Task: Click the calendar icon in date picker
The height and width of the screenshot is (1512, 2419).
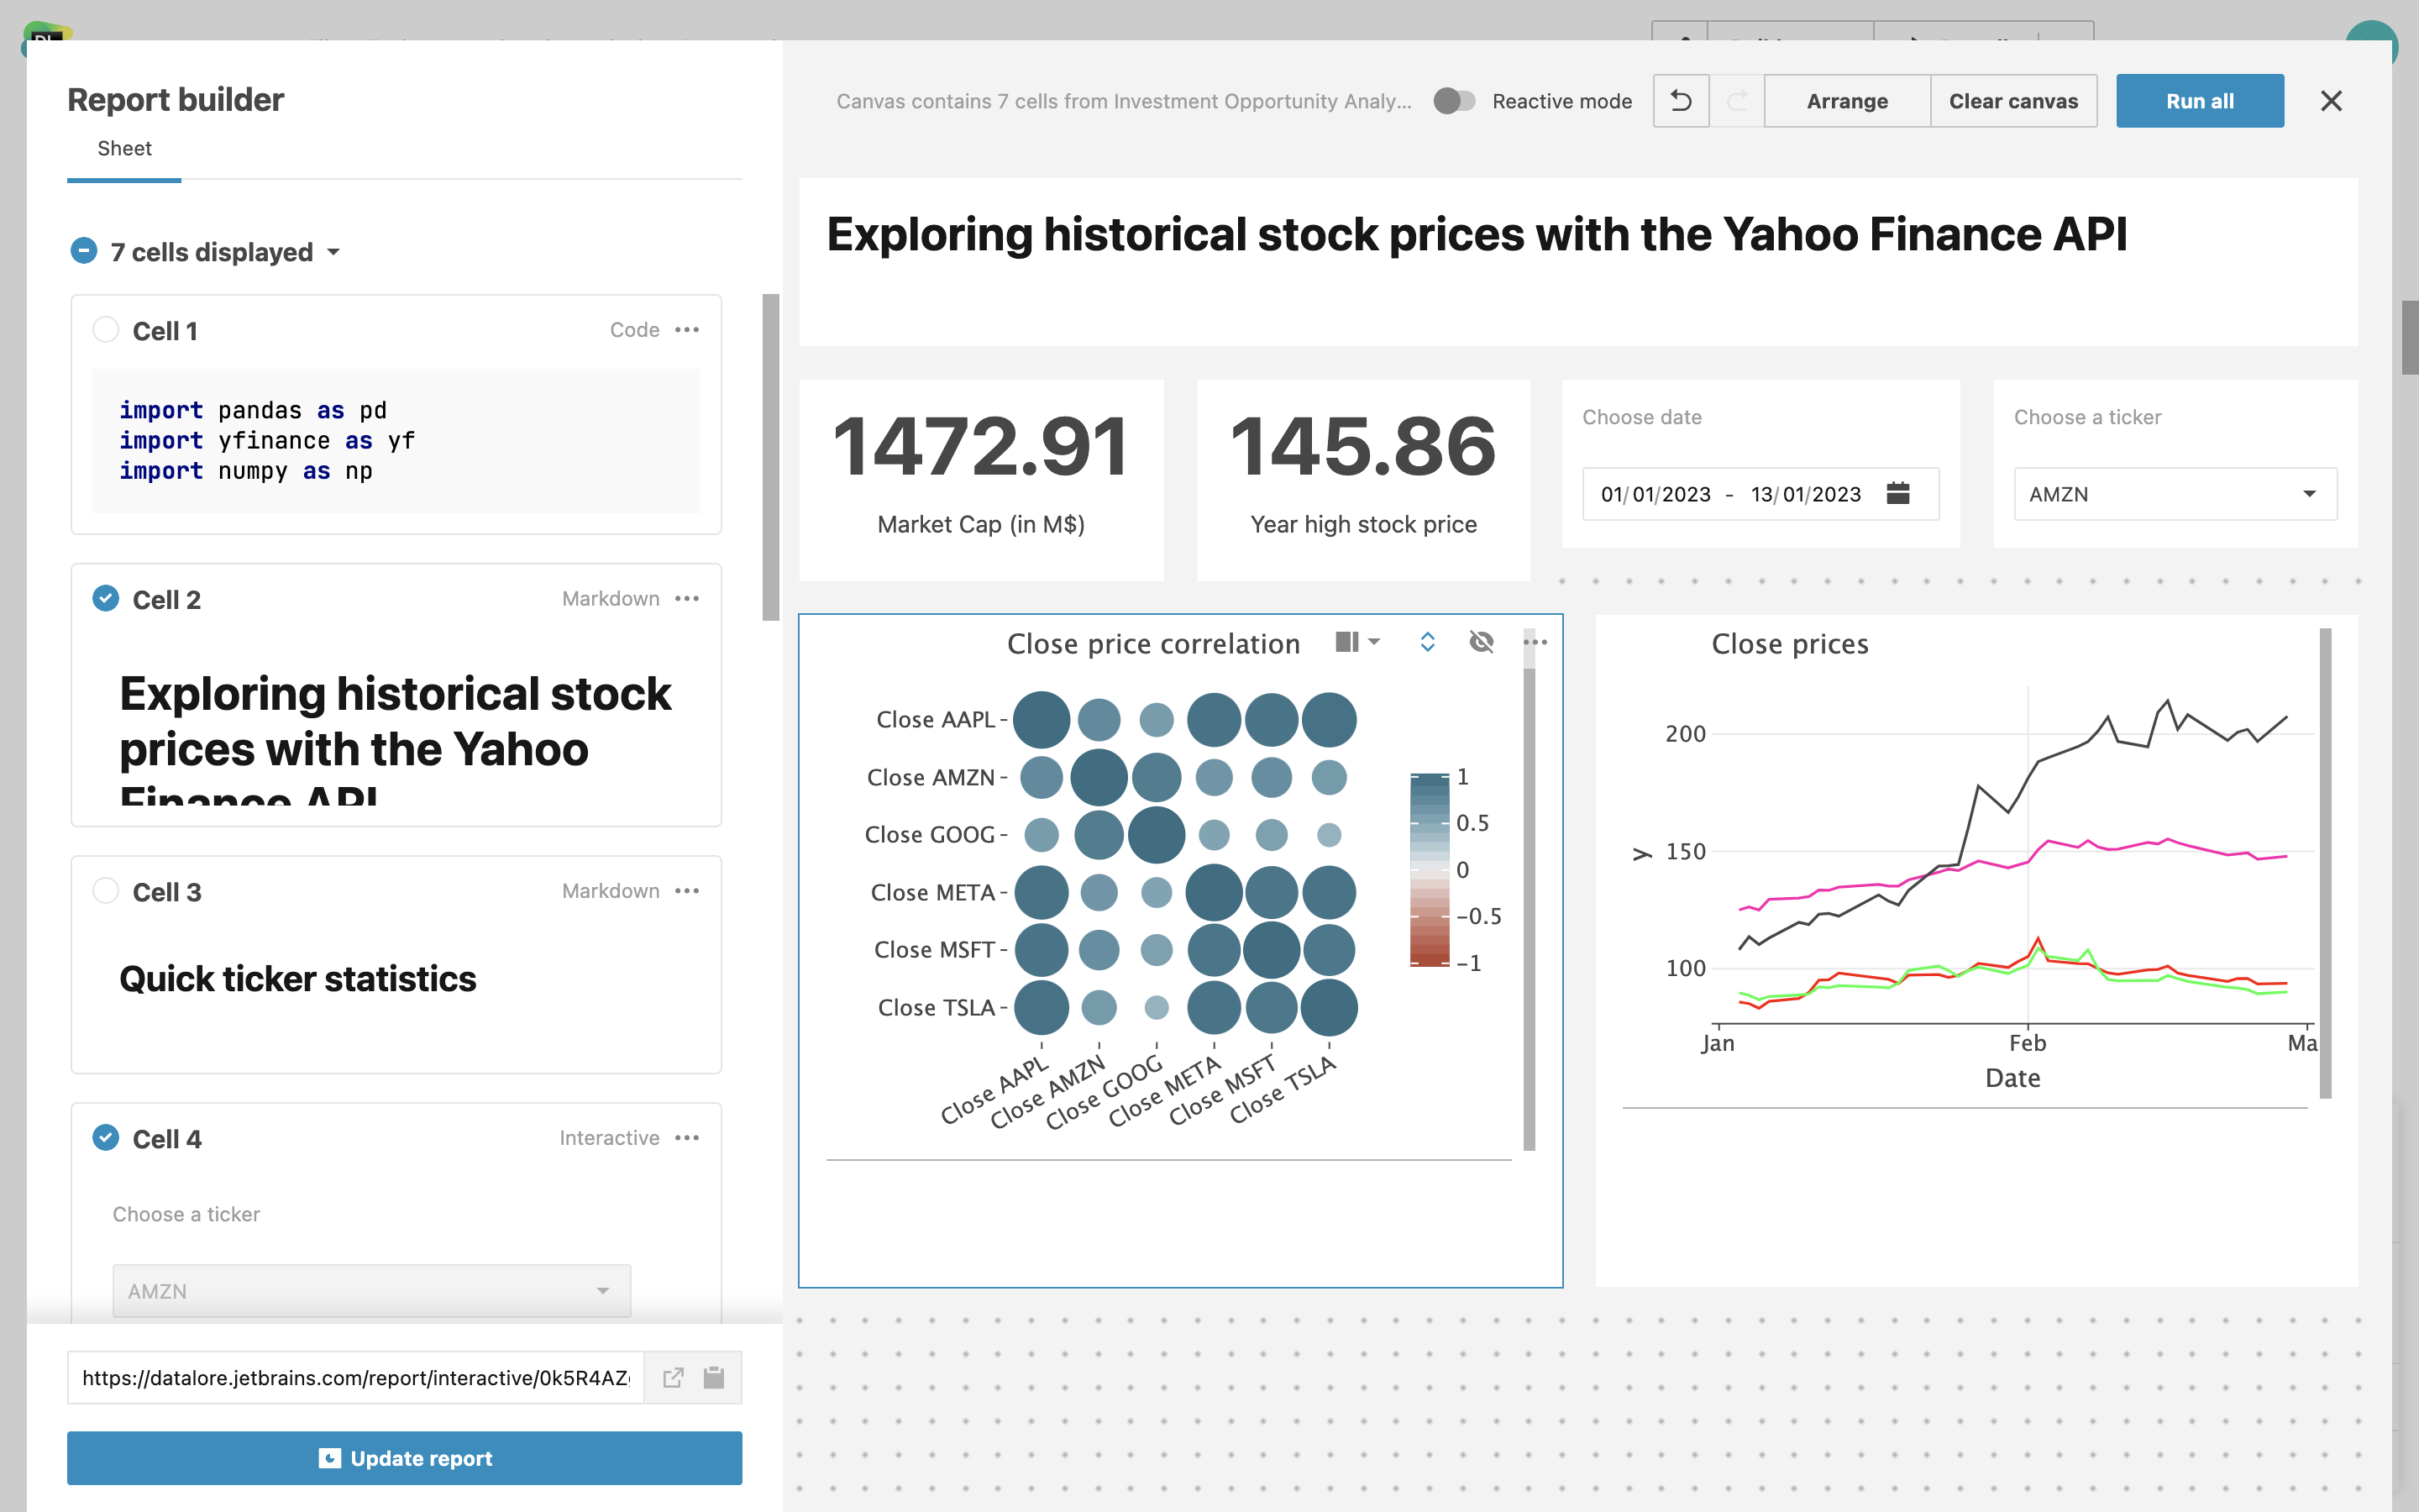Action: click(x=1897, y=493)
